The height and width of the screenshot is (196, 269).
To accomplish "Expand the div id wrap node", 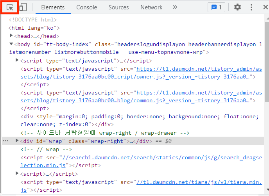I will click(x=17, y=141).
